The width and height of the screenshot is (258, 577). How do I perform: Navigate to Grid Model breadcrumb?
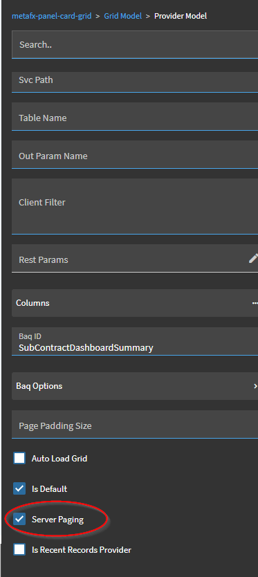click(x=122, y=16)
